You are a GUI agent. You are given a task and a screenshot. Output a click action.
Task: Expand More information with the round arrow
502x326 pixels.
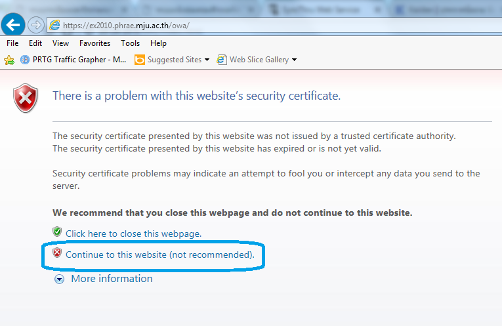tap(59, 279)
